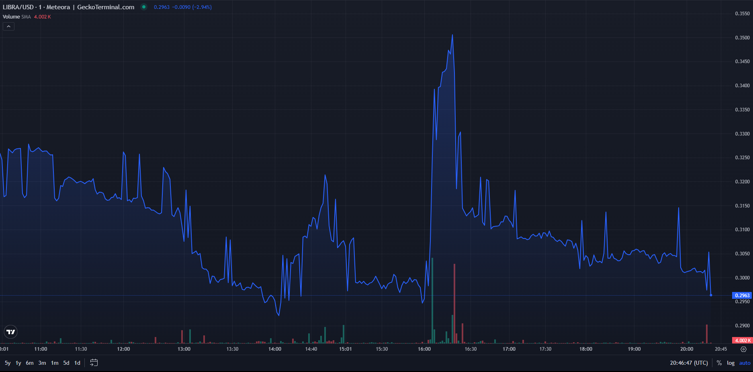Toggle the auto scale mode
Image resolution: width=753 pixels, height=372 pixels.
(745, 363)
